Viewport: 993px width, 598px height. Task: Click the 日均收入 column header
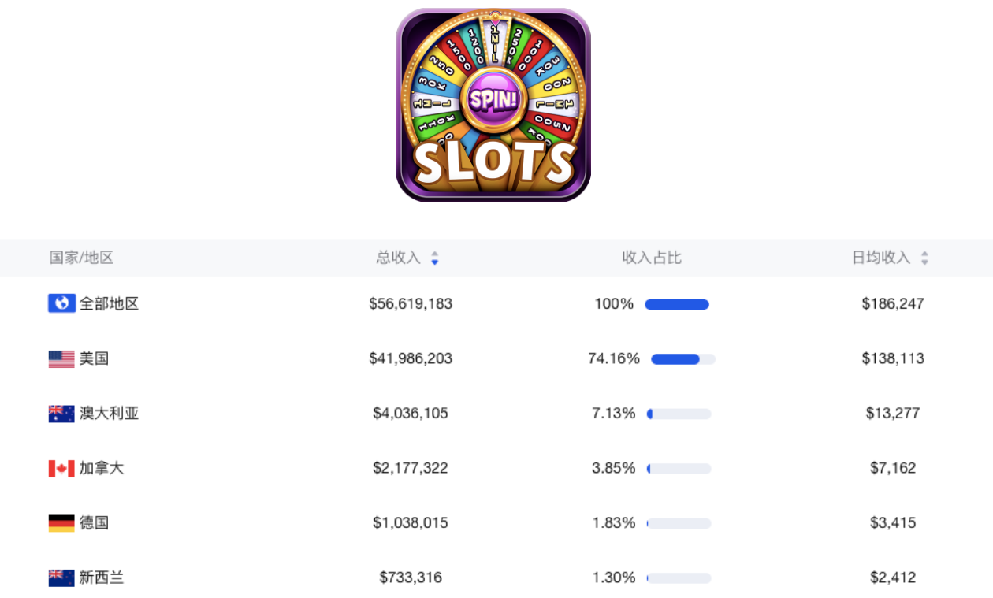(x=881, y=258)
